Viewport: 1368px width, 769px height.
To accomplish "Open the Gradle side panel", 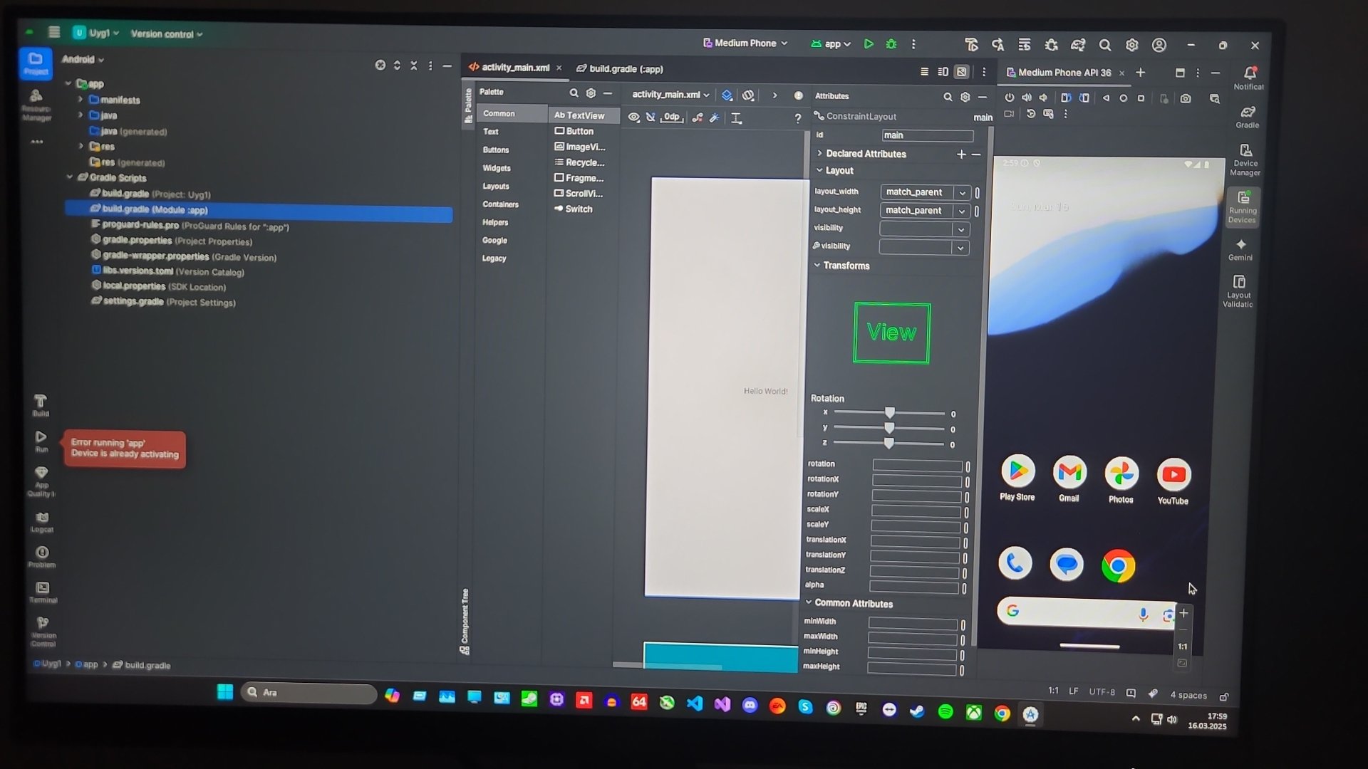I will 1248,117.
